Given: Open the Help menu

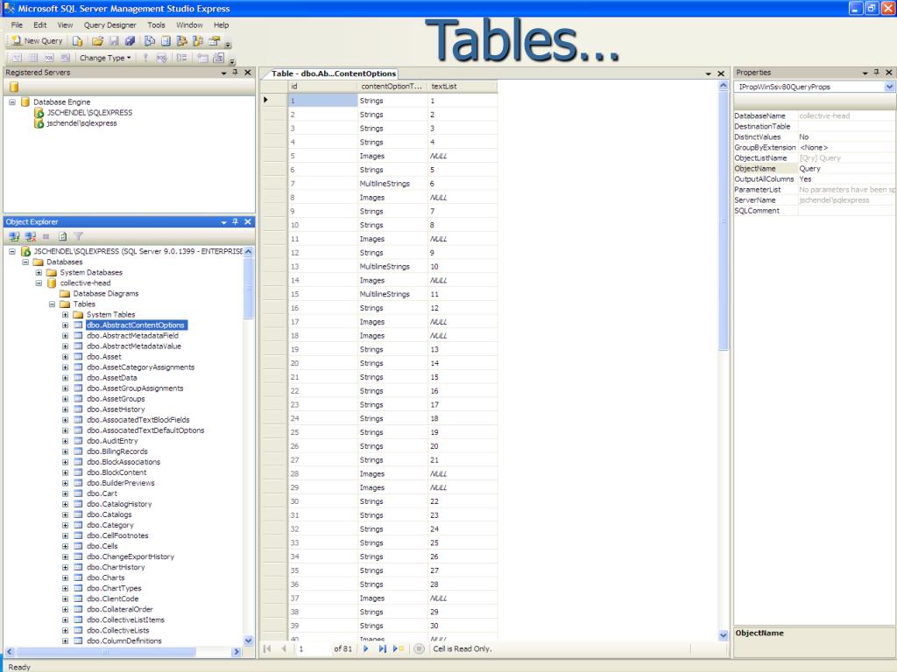Looking at the screenshot, I should pyautogui.click(x=222, y=25).
